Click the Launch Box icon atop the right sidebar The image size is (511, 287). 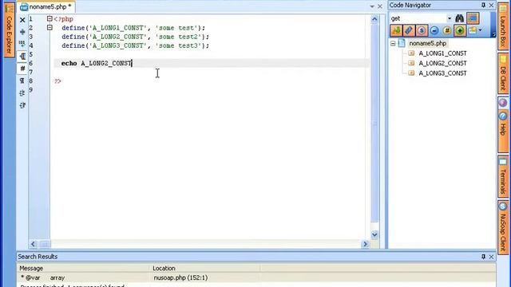pos(503,9)
